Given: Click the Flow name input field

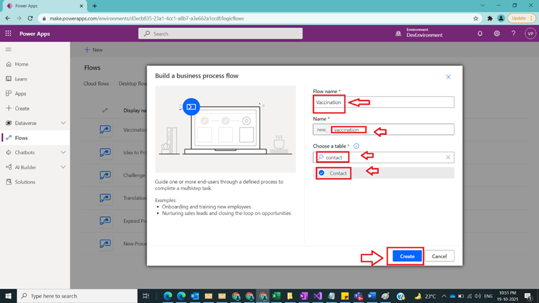Looking at the screenshot, I should pyautogui.click(x=383, y=102).
